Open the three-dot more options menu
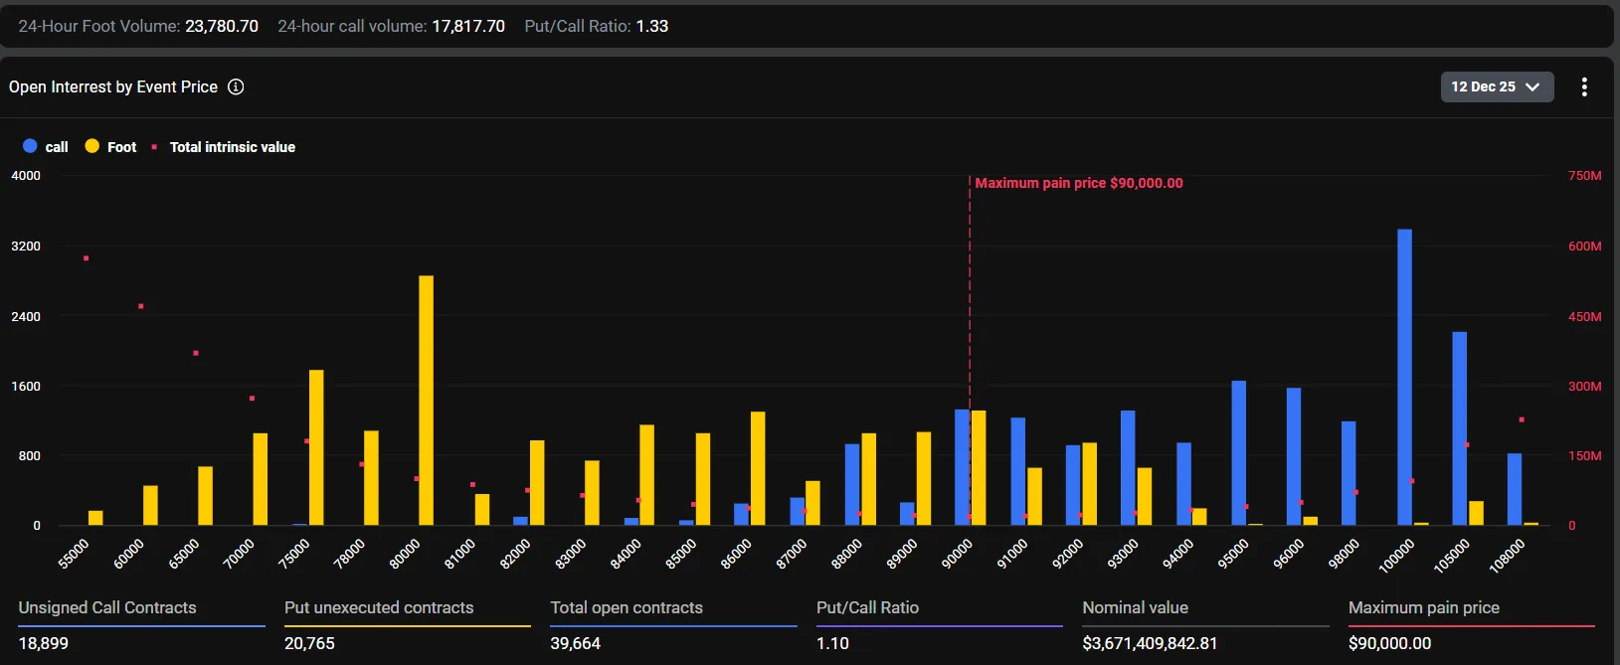 (x=1584, y=87)
